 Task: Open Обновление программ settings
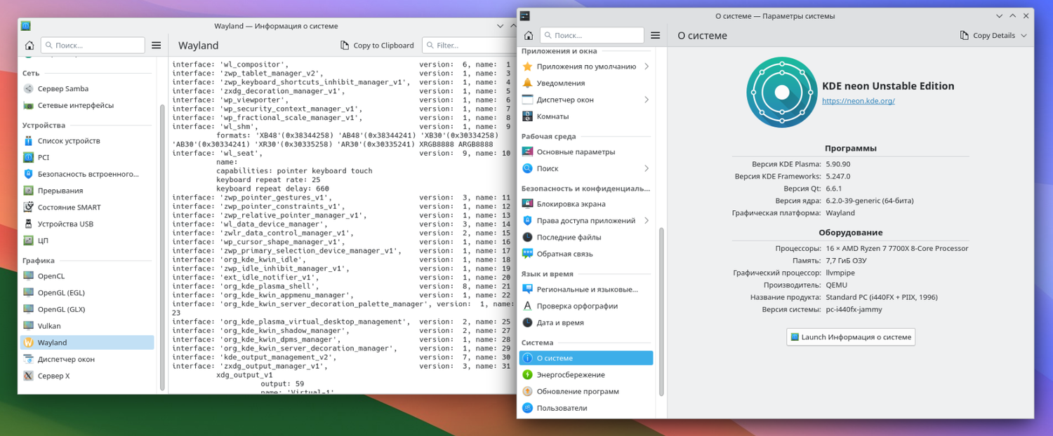click(x=586, y=391)
